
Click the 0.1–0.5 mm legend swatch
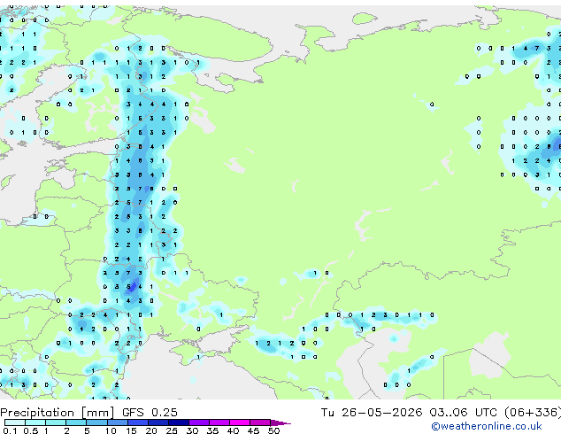click(15, 422)
